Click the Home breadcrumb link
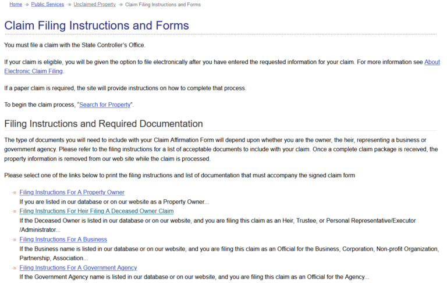The height and width of the screenshot is (283, 447). [x=16, y=5]
